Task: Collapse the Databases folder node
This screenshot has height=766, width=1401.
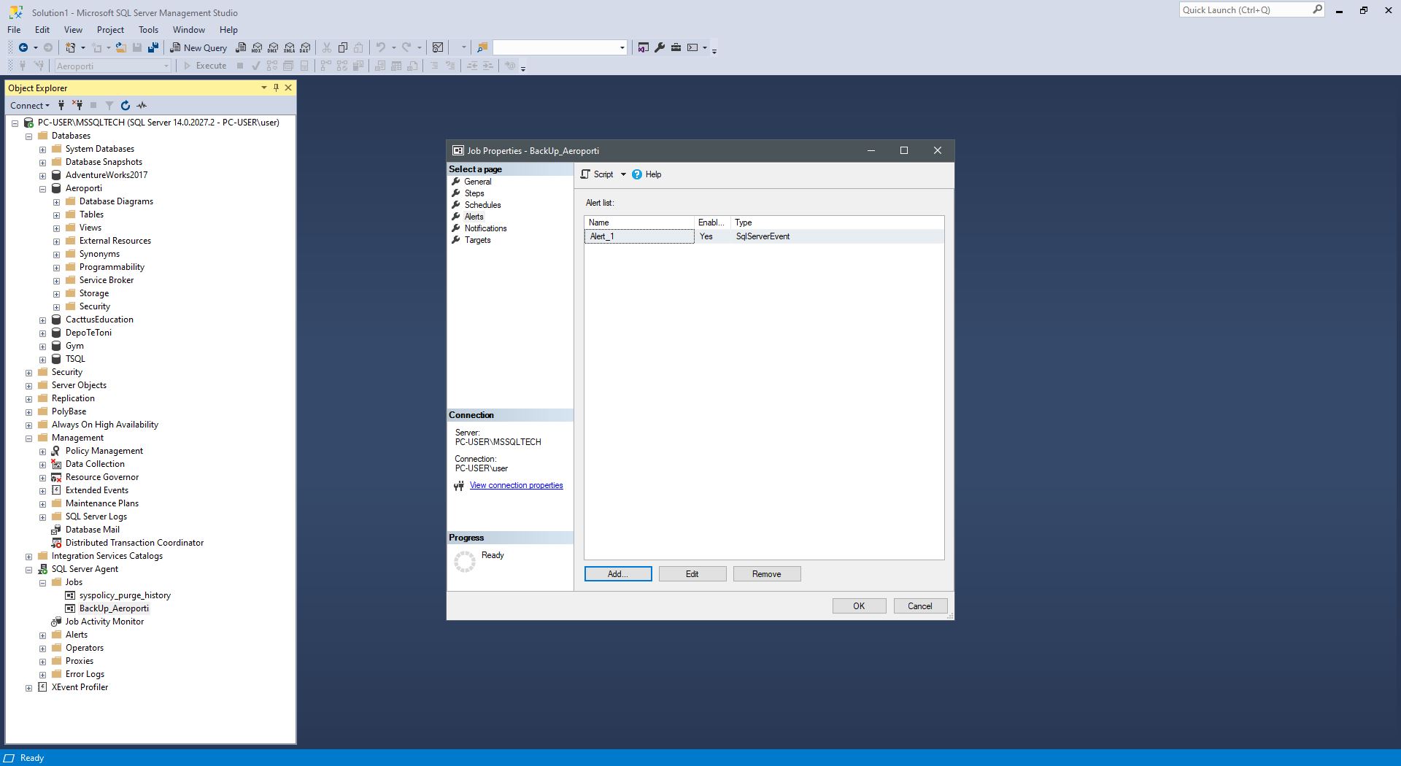Action: (x=29, y=136)
